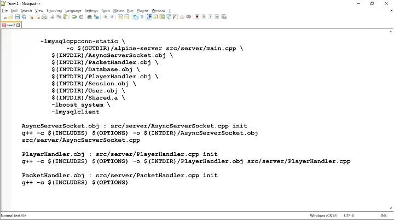Play back the recorded macro icon
Image resolution: width=394 pixels, height=221 pixels.
(x=210, y=17)
